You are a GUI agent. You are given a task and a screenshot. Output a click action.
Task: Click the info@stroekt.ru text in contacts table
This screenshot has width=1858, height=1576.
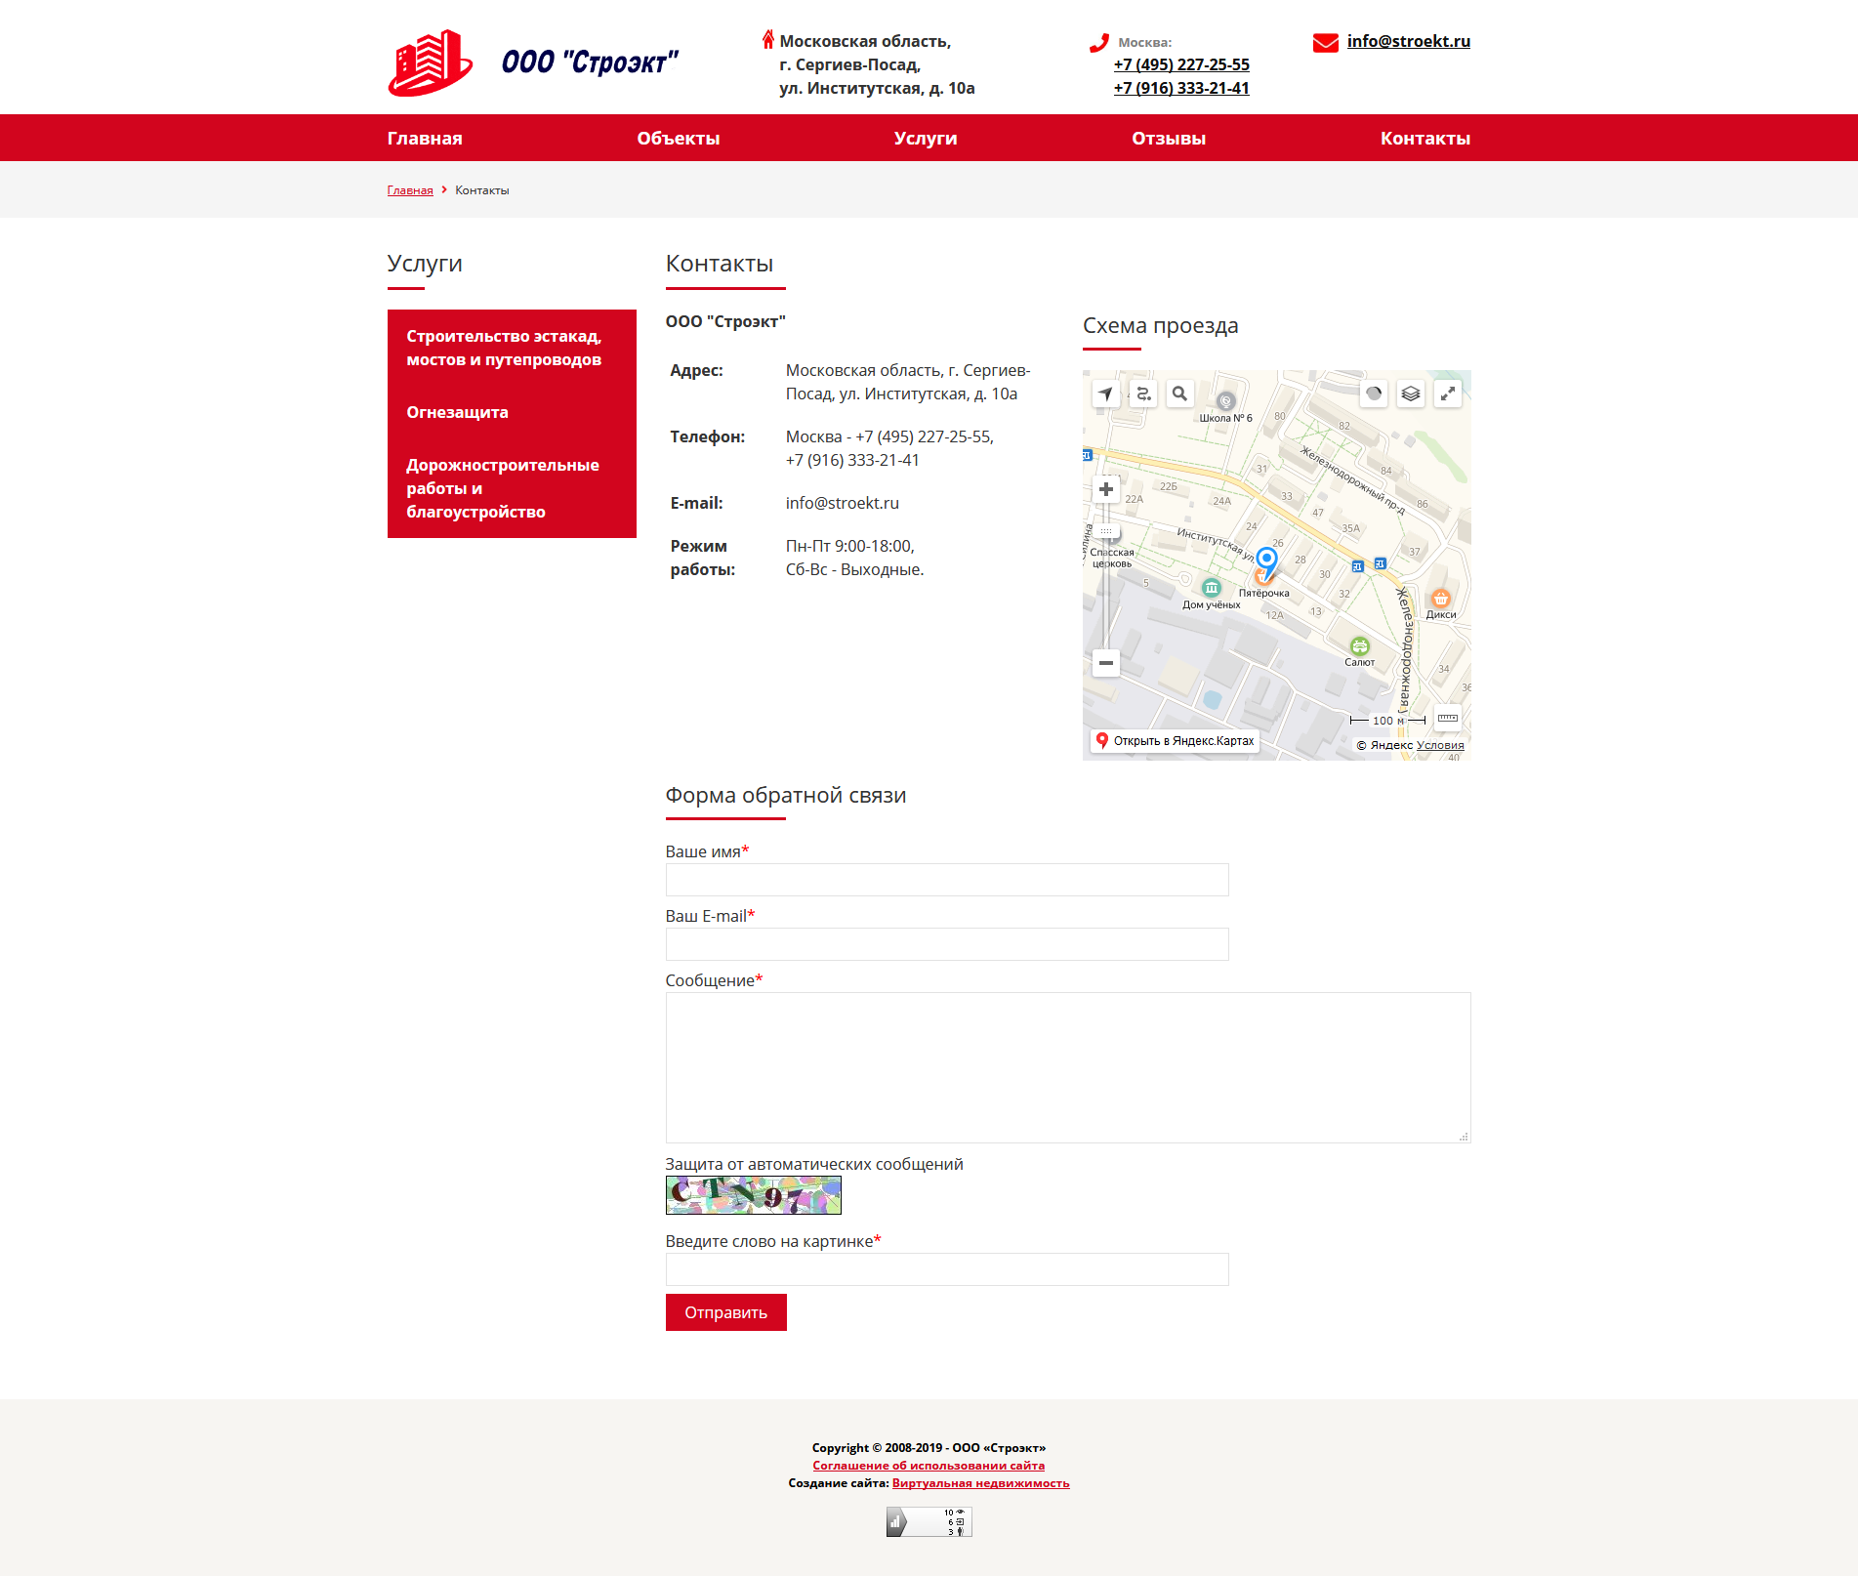843,503
